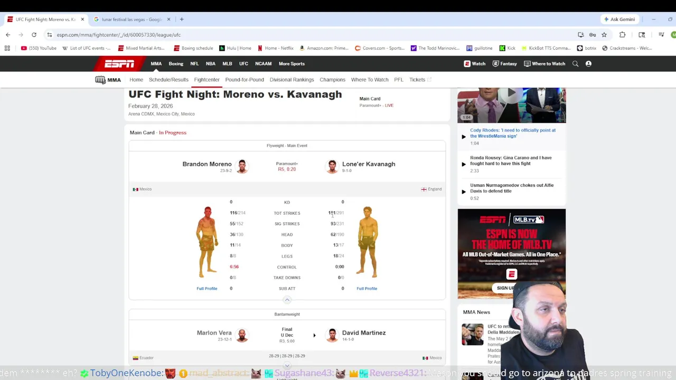Viewport: 676px width, 380px height.
Task: Collapse the Moreno vs Kavanagh fight stats
Action: [x=287, y=300]
